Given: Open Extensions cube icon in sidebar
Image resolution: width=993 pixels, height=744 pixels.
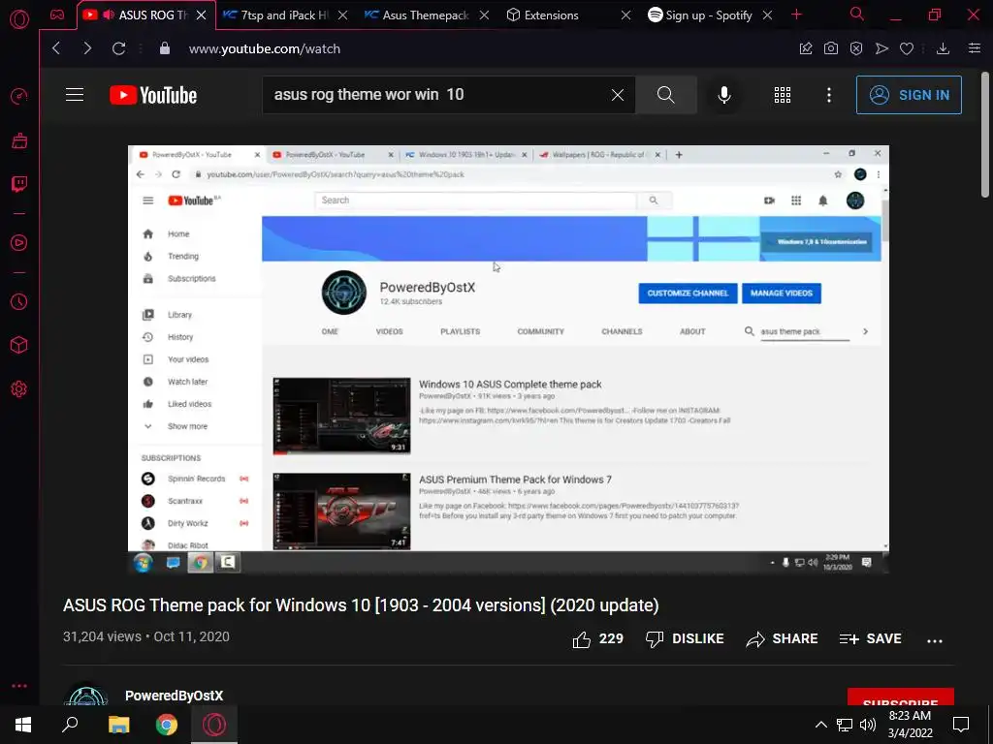Looking at the screenshot, I should pyautogui.click(x=19, y=345).
